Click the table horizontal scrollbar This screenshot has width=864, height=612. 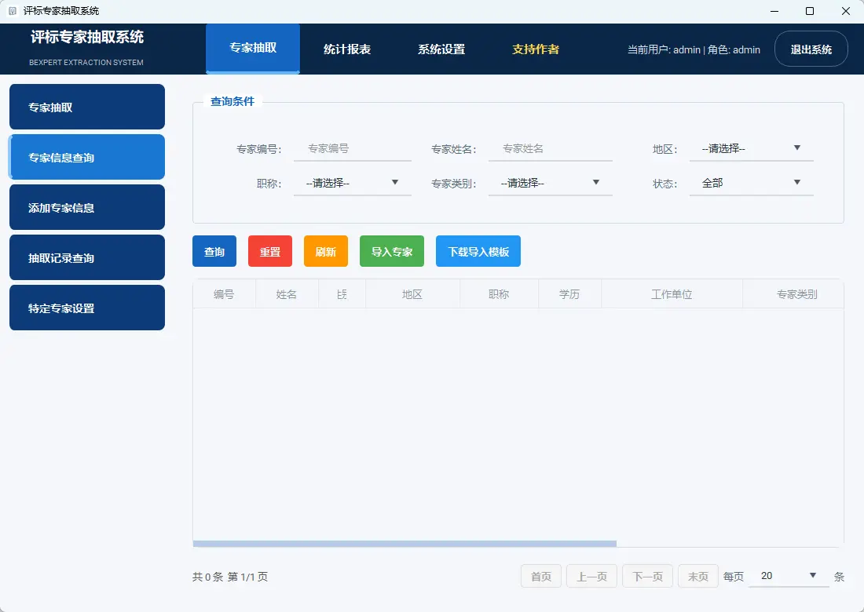click(x=405, y=544)
